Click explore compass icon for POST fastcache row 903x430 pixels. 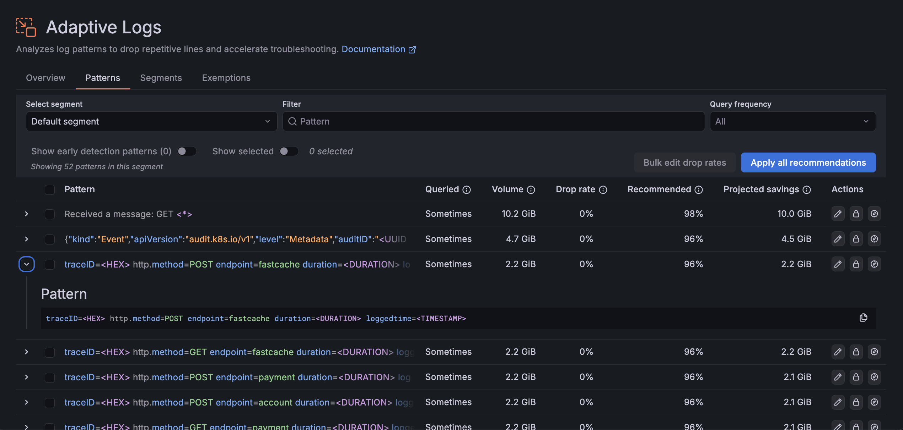[874, 264]
